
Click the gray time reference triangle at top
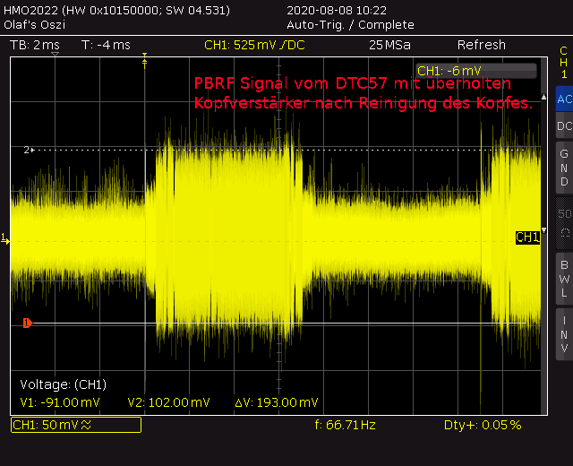56,56
